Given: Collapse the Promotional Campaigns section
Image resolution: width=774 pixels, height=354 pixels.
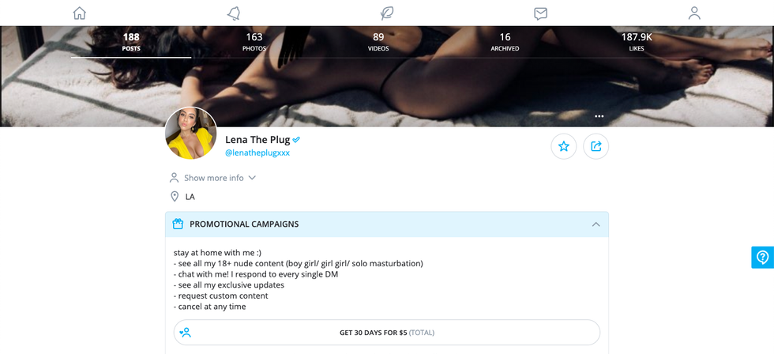Looking at the screenshot, I should point(596,224).
